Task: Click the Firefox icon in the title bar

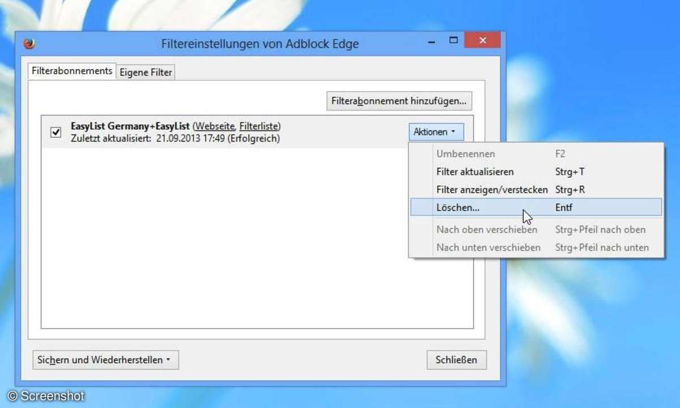Action: click(x=29, y=44)
